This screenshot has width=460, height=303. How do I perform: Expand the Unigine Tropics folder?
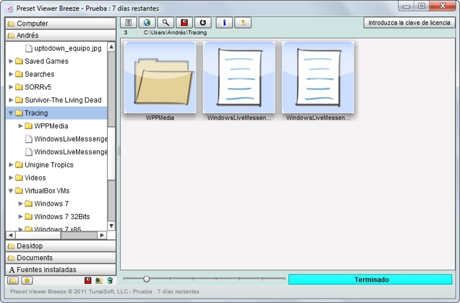[11, 165]
